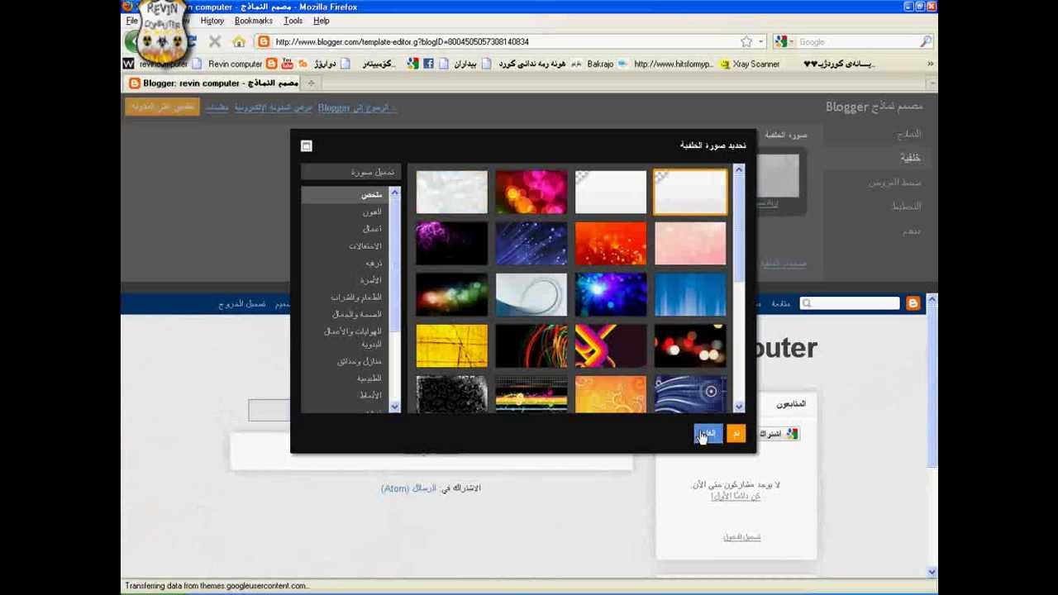Choose the pink bokeh background thumbnail

click(531, 192)
